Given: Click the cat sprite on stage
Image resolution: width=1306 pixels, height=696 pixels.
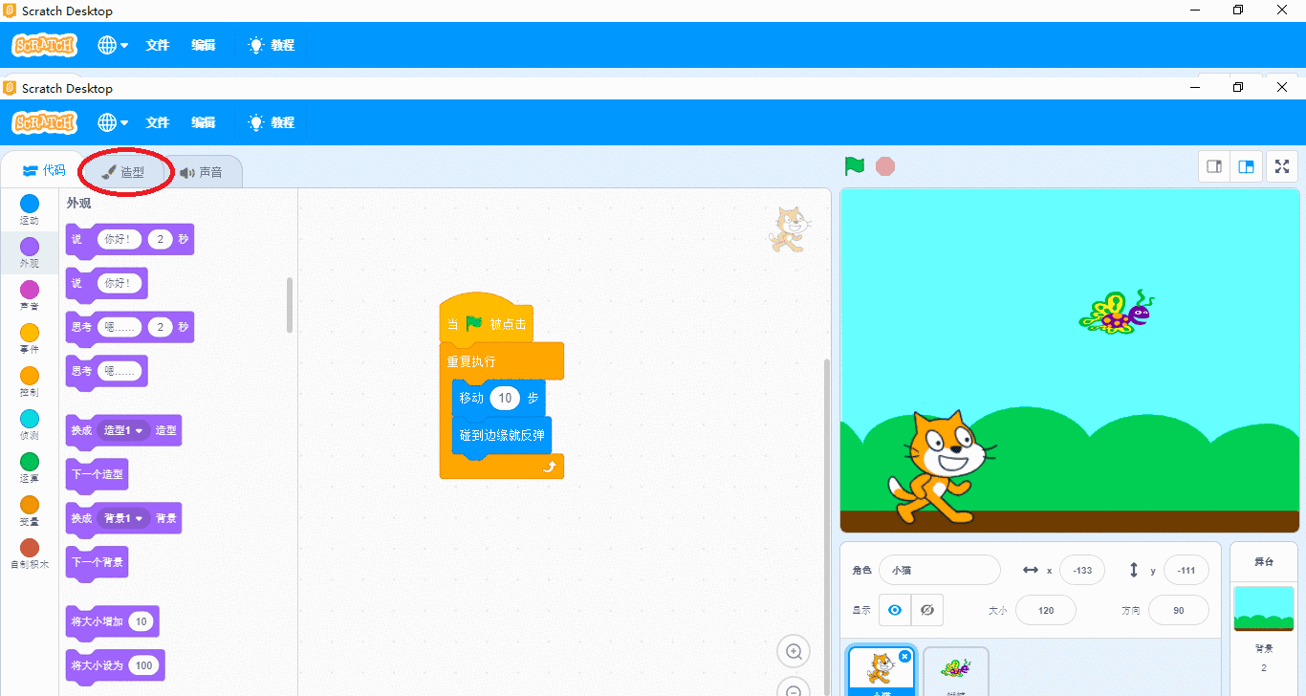Looking at the screenshot, I should [x=941, y=468].
